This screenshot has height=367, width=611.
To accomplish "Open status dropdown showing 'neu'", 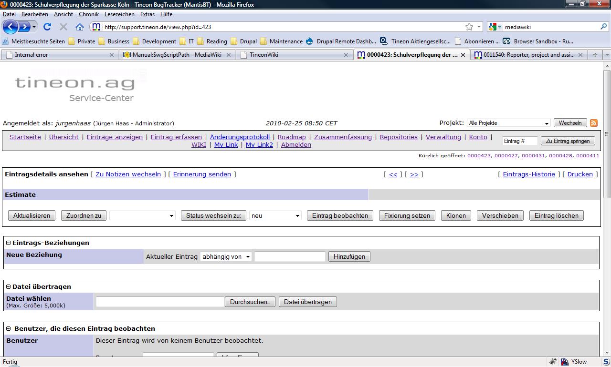I will (x=275, y=216).
